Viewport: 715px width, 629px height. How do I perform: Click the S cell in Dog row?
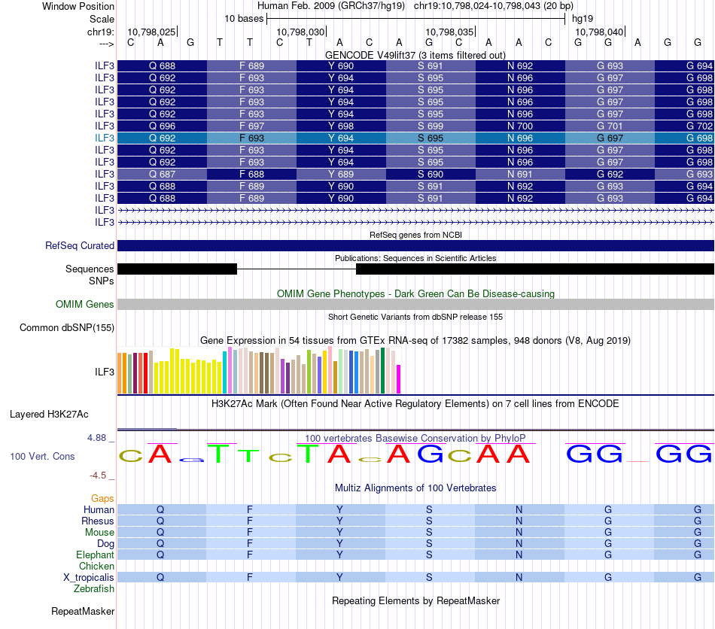(429, 543)
